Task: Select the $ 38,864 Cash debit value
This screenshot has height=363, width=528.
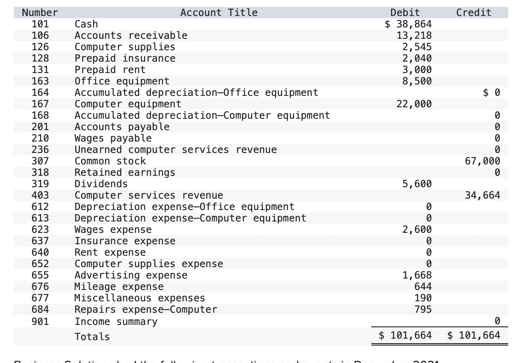Action: (409, 24)
